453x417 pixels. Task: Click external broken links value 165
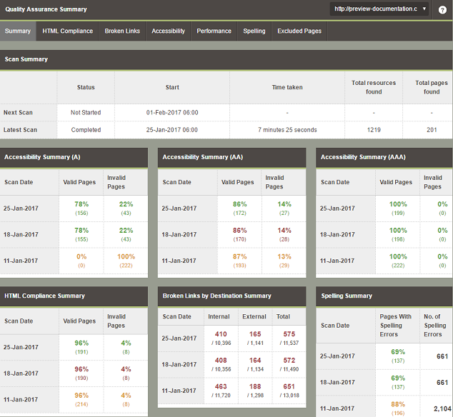pos(255,334)
